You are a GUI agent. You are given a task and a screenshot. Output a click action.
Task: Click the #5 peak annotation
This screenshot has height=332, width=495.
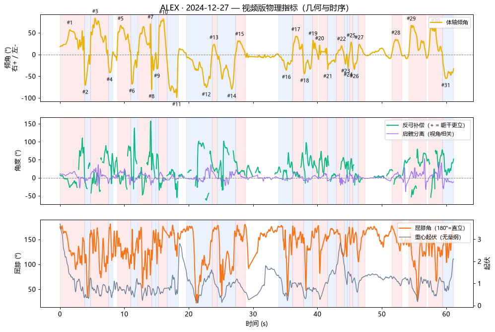coord(121,18)
